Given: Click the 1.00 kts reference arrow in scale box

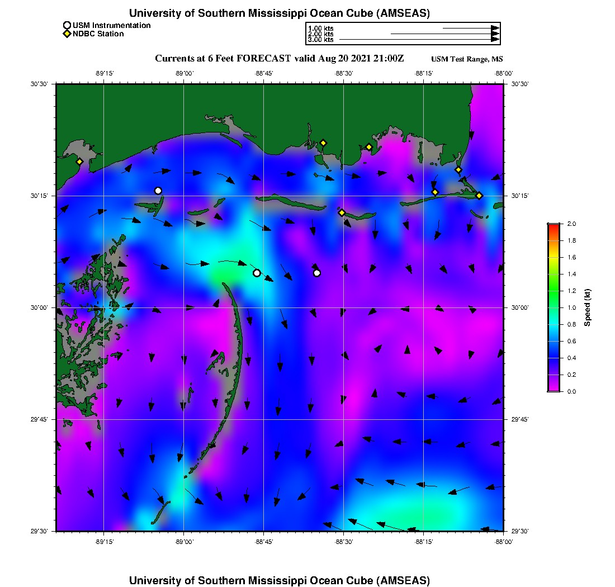Looking at the screenshot, I should 470,28.
